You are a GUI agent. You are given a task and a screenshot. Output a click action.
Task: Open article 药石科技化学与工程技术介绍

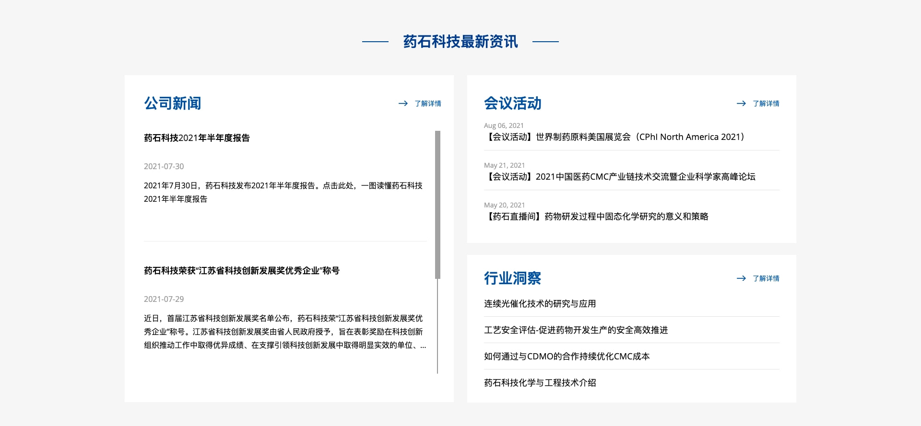[540, 383]
